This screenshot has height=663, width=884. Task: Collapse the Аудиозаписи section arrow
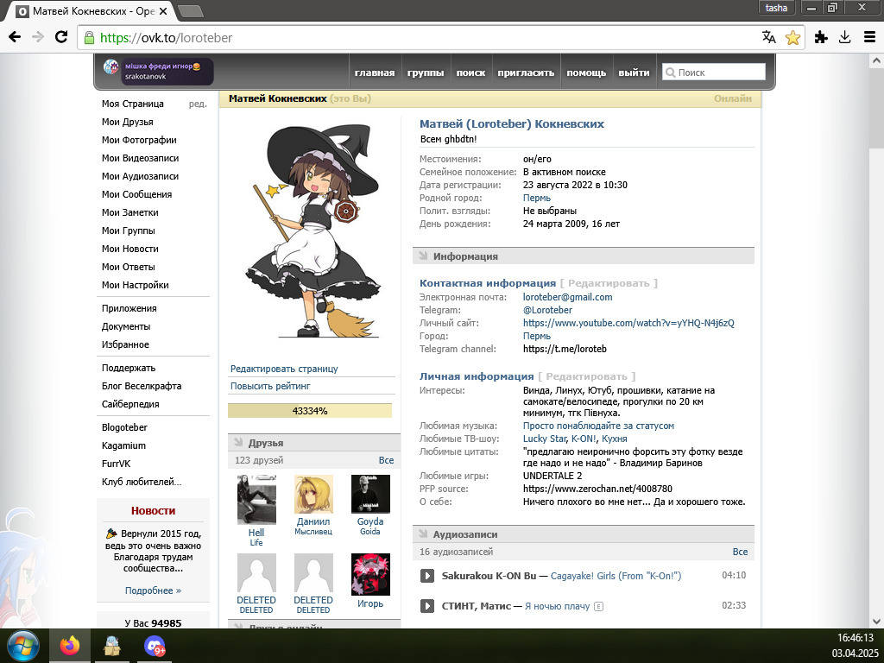click(423, 534)
